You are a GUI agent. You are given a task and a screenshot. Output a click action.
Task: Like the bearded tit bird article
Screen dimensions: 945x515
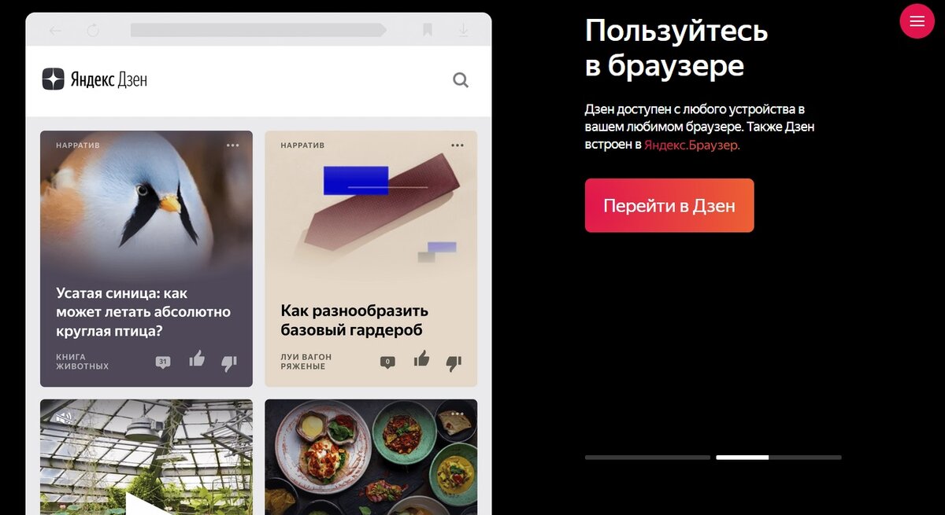pyautogui.click(x=197, y=359)
